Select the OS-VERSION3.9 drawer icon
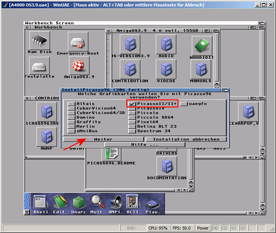 tap(130, 44)
